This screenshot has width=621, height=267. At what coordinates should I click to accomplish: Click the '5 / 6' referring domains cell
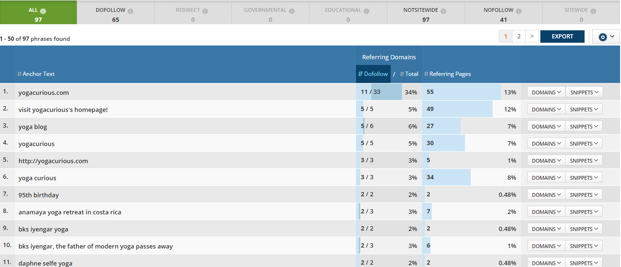(367, 126)
